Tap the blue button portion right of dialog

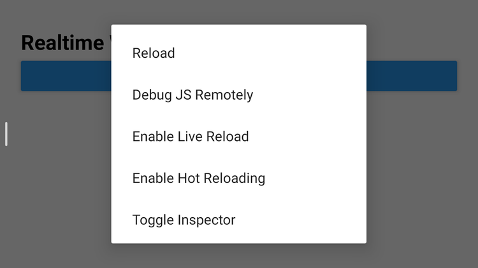[x=412, y=76]
